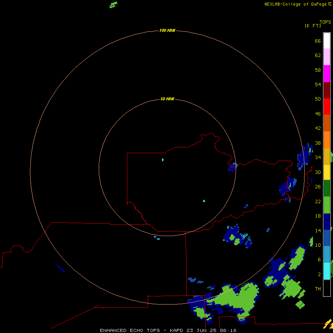Select the gold legend swatch beside 34
The image size is (333, 333).
[327, 157]
